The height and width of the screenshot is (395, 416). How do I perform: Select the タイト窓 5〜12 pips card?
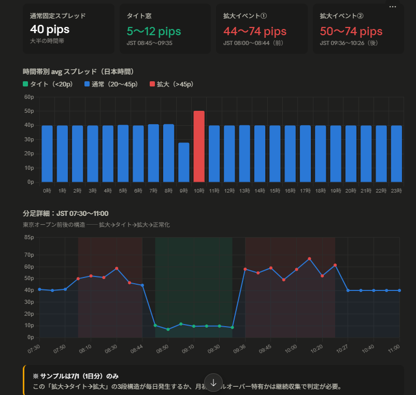(x=165, y=28)
